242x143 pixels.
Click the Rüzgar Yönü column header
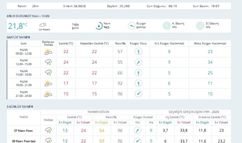138,44
